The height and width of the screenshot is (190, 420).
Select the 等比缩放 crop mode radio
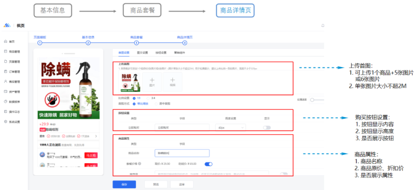(x=134, y=103)
